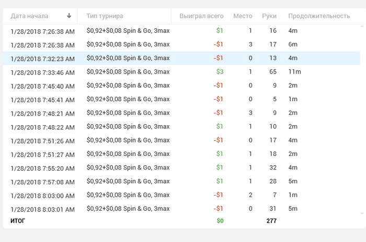
Task: Click the ИТОГ summary row label
Action: coord(18,221)
